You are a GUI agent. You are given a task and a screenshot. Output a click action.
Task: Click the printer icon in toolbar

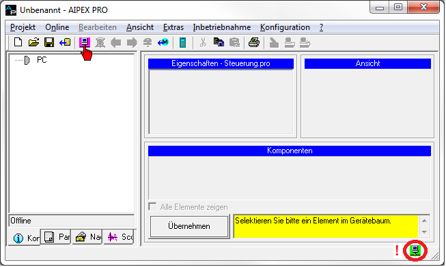(253, 42)
